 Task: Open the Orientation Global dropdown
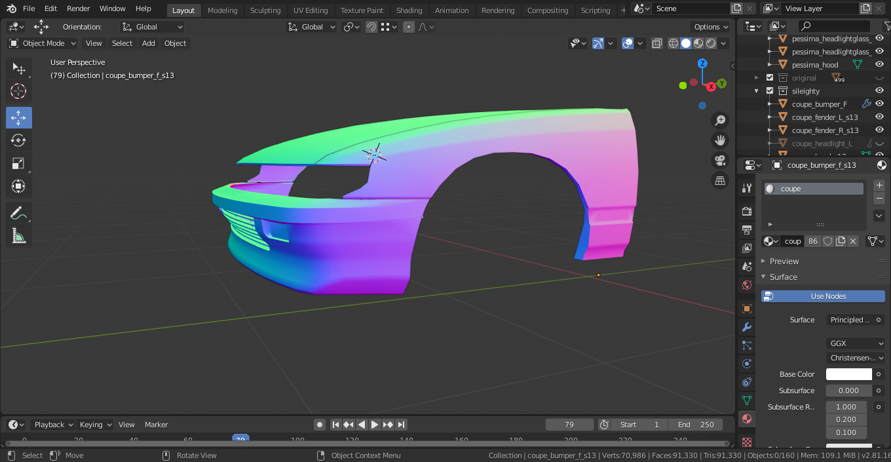pyautogui.click(x=152, y=27)
